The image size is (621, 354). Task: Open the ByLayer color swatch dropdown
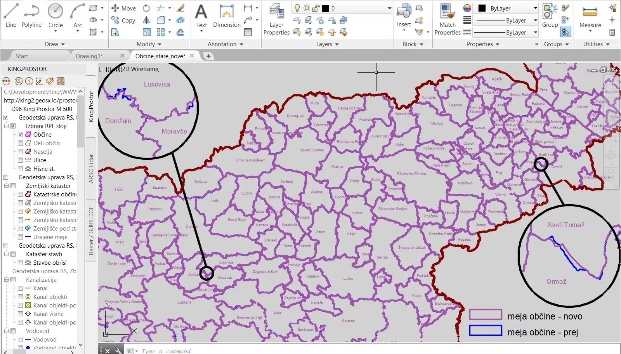(x=535, y=8)
